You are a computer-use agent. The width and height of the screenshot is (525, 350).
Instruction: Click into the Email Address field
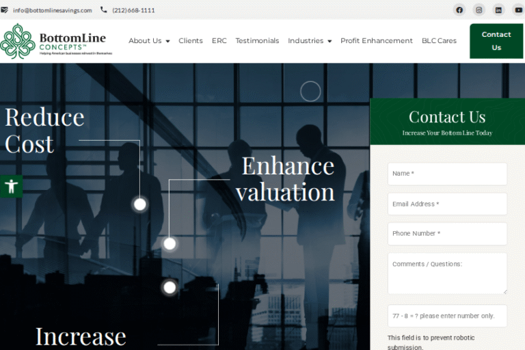tap(447, 204)
